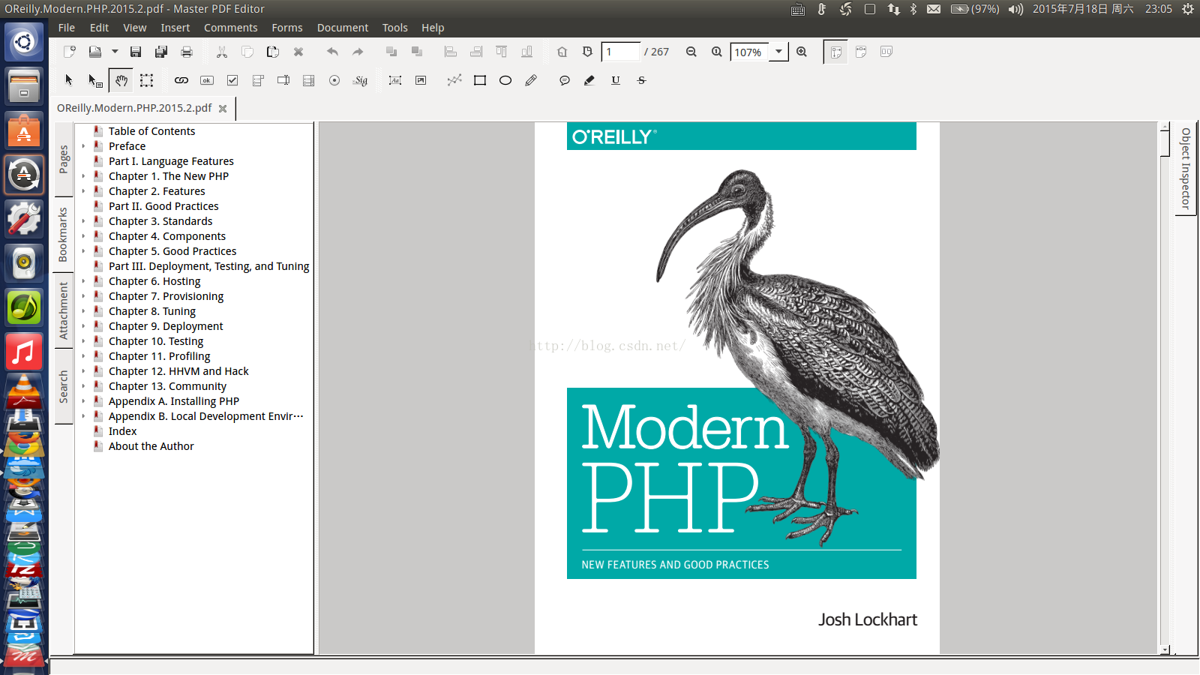Select the Pencil drawing tool
1200x675 pixels.
click(x=531, y=80)
